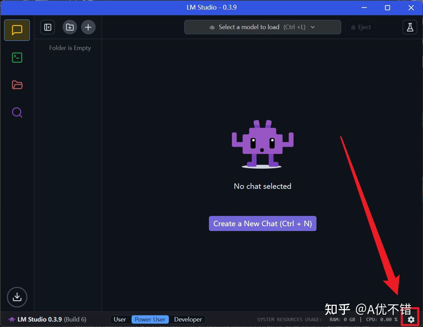Open settings via the gear icon
This screenshot has height=327, width=423.
[410, 319]
